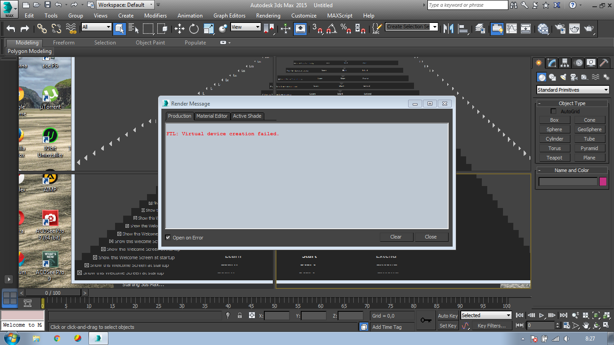This screenshot has width=614, height=345.
Task: Click the Mirror tool icon
Action: coord(448,28)
